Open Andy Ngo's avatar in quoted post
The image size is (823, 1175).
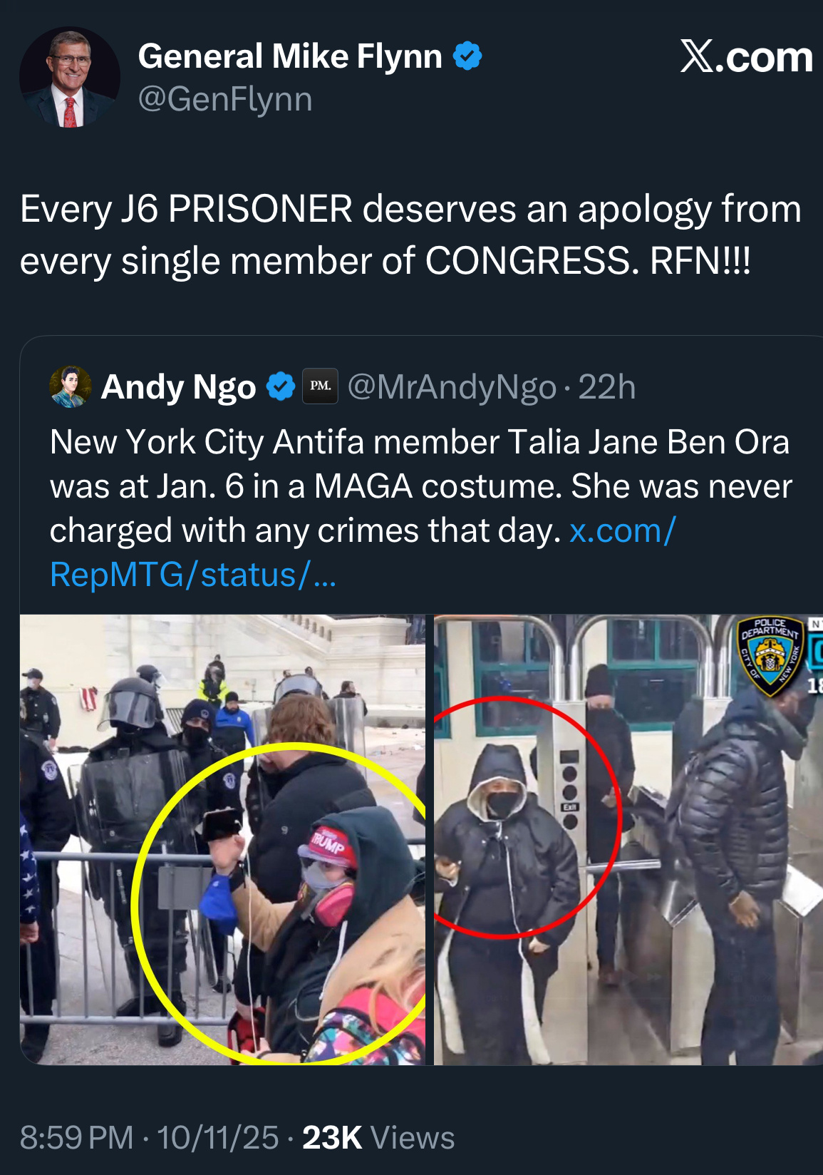70,386
